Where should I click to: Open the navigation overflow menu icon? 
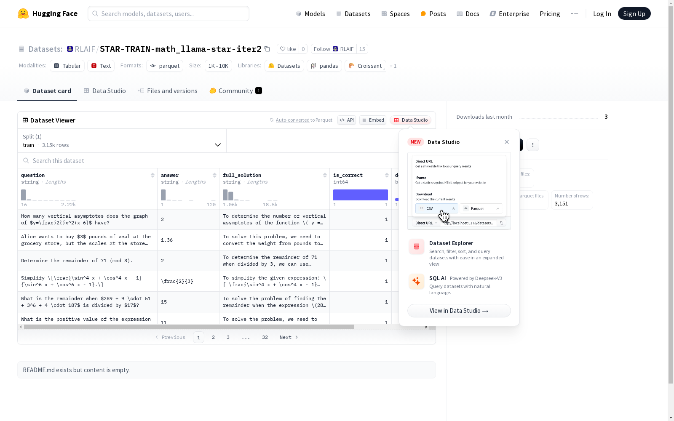pyautogui.click(x=574, y=13)
